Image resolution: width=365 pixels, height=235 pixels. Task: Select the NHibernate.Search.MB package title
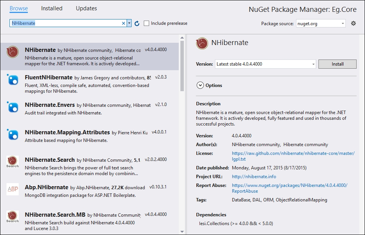[x=55, y=215]
